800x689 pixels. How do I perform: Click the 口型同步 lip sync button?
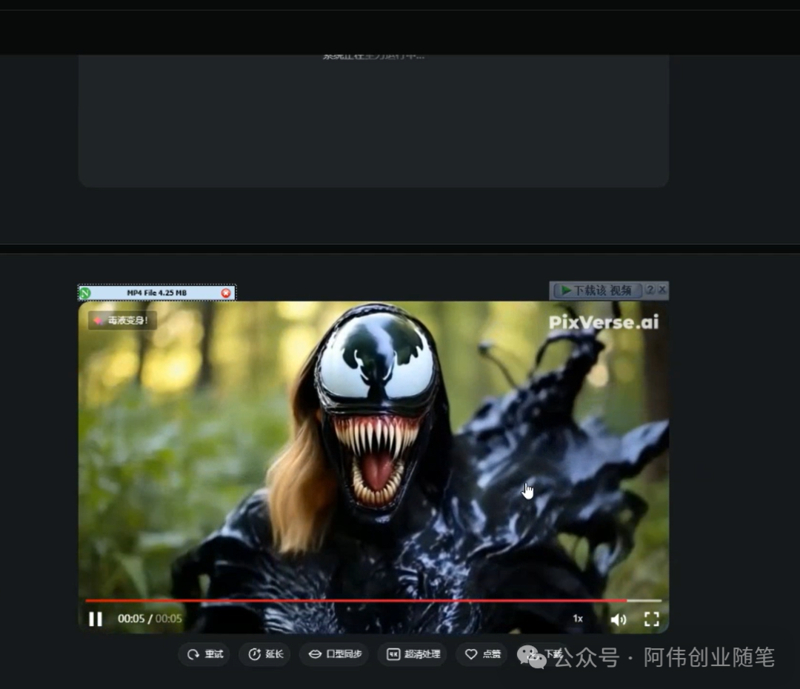[x=334, y=654]
